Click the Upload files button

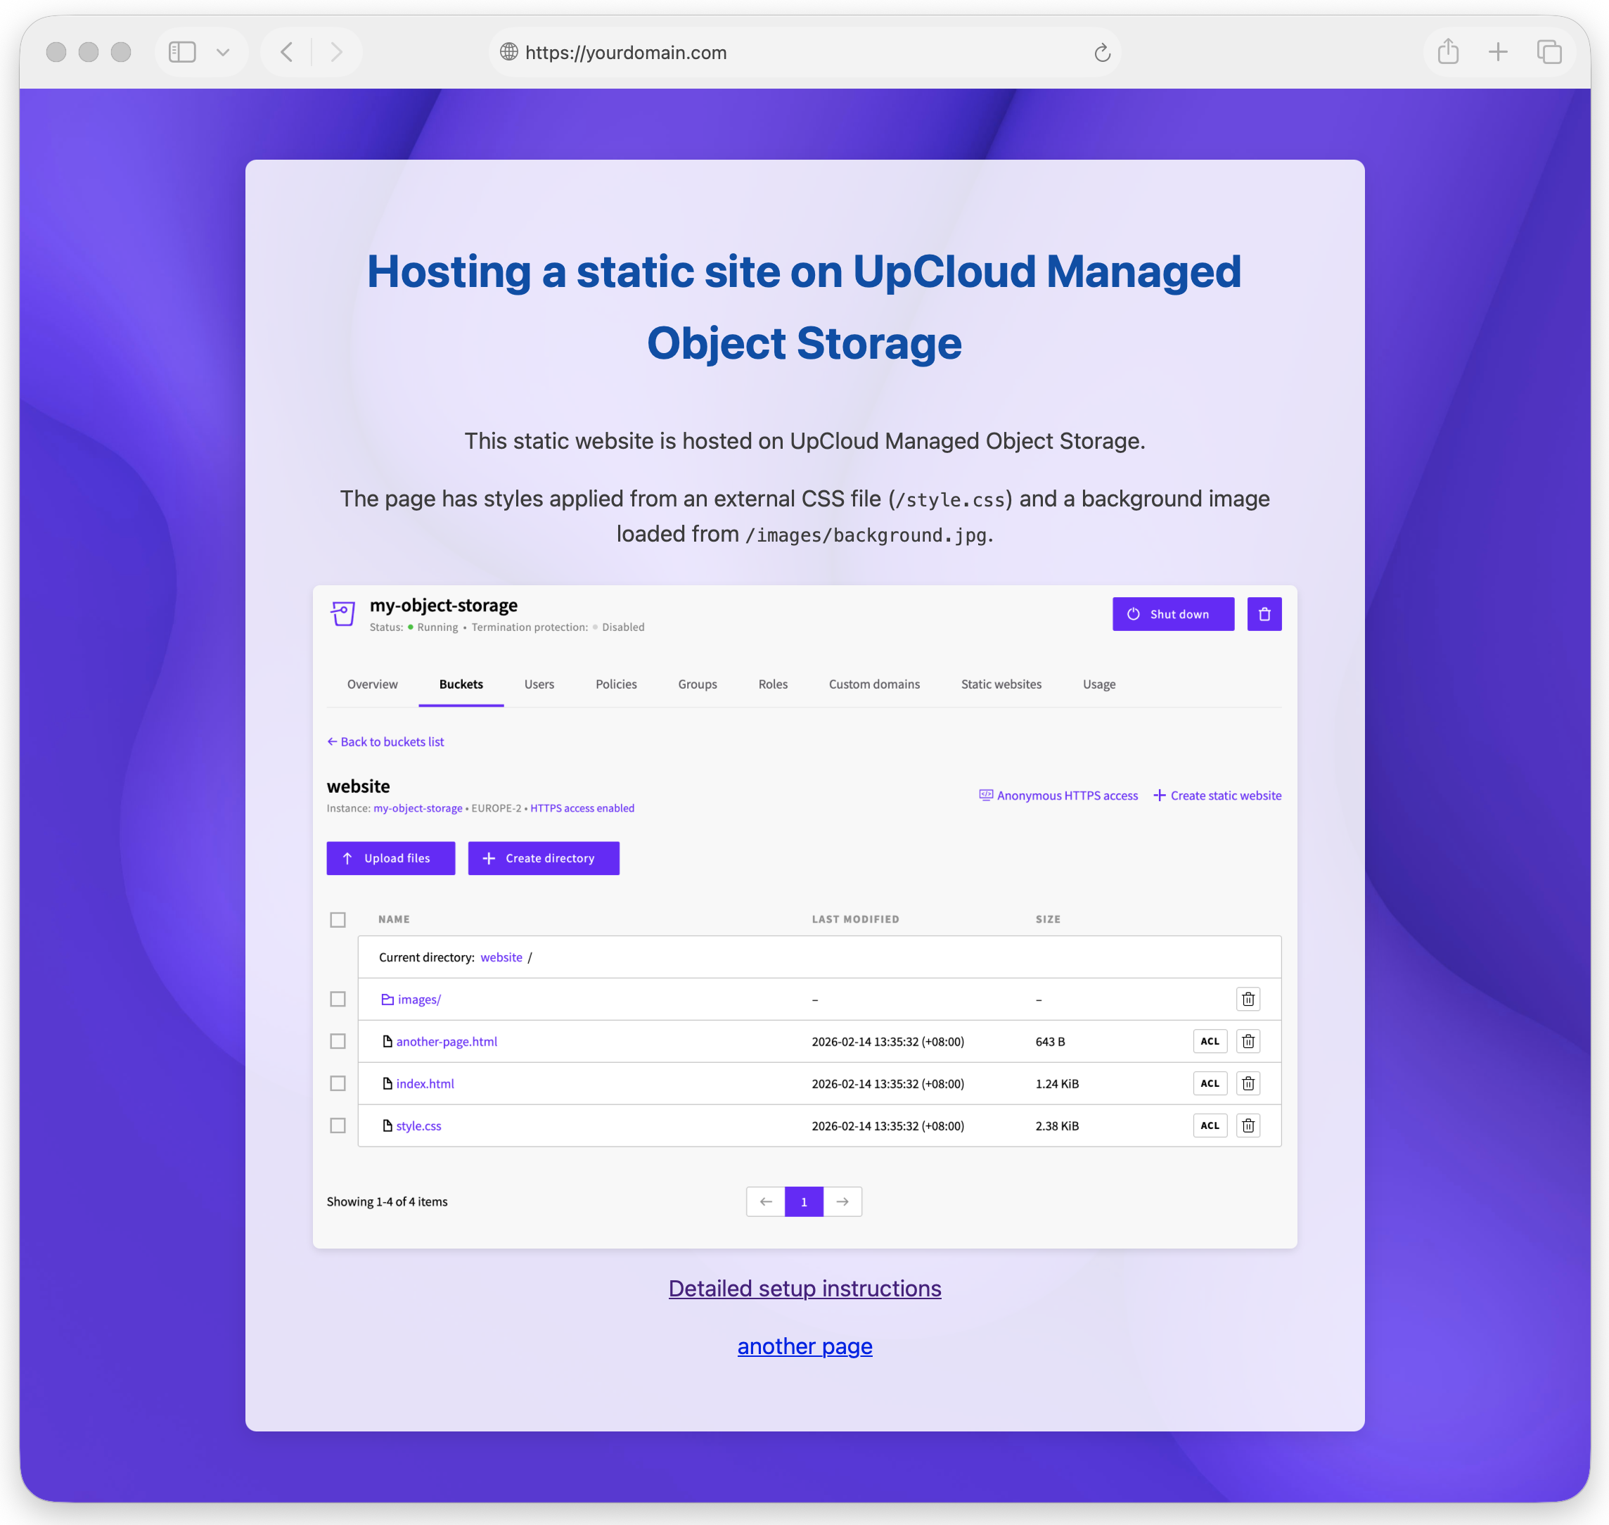tap(391, 858)
